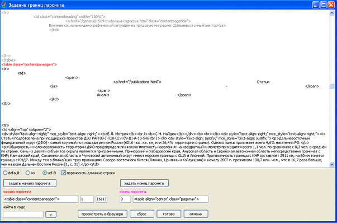
Task: Click the red table class="contentpaneopen" line
Action: 29,64
